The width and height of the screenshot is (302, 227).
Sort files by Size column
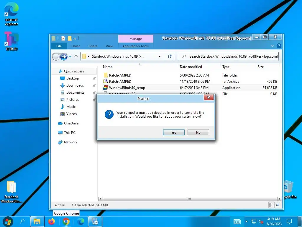261,67
